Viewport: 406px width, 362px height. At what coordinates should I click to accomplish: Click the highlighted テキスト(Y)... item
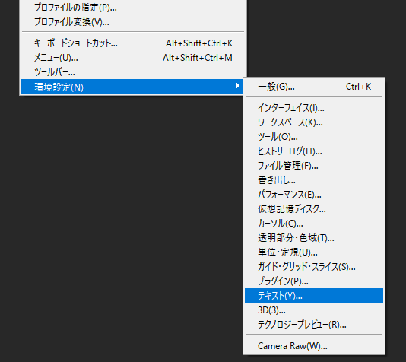point(314,295)
